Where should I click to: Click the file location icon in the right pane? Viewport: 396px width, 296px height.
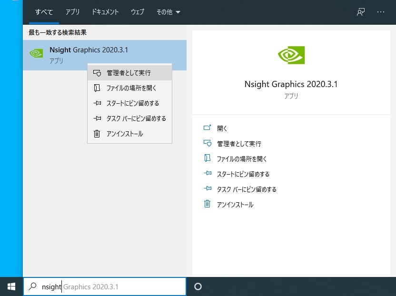208,158
